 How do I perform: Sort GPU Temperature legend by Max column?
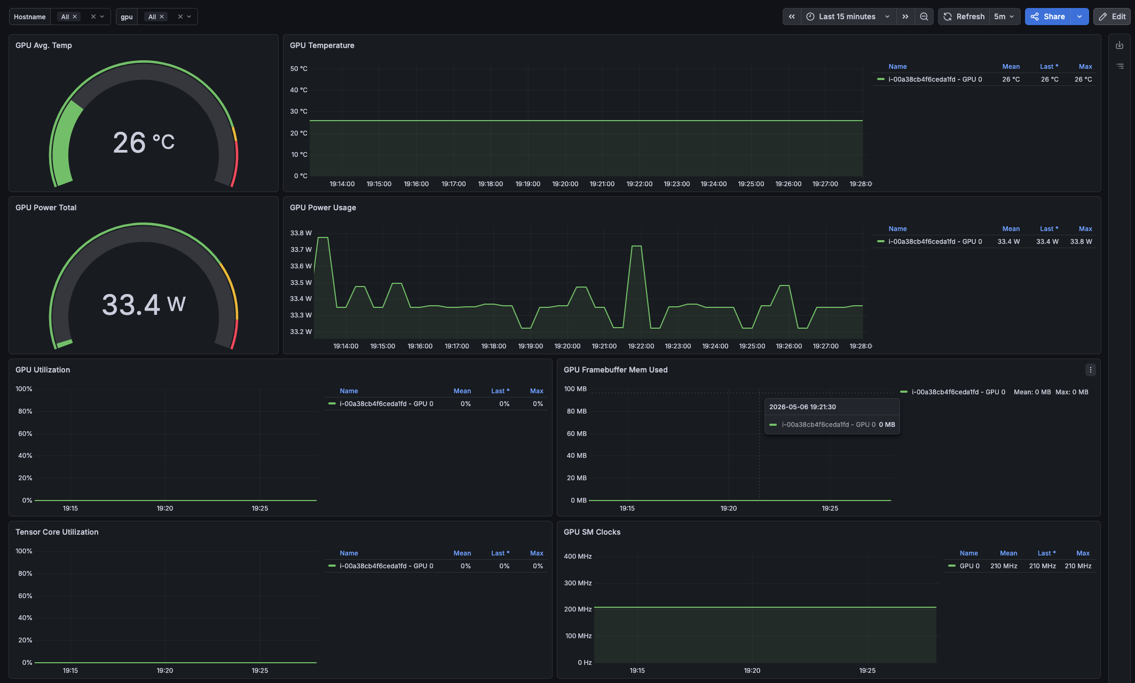(1085, 67)
